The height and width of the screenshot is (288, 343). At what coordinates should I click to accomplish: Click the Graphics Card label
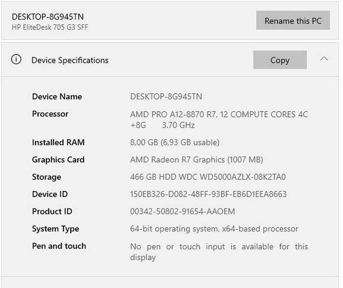tap(58, 160)
